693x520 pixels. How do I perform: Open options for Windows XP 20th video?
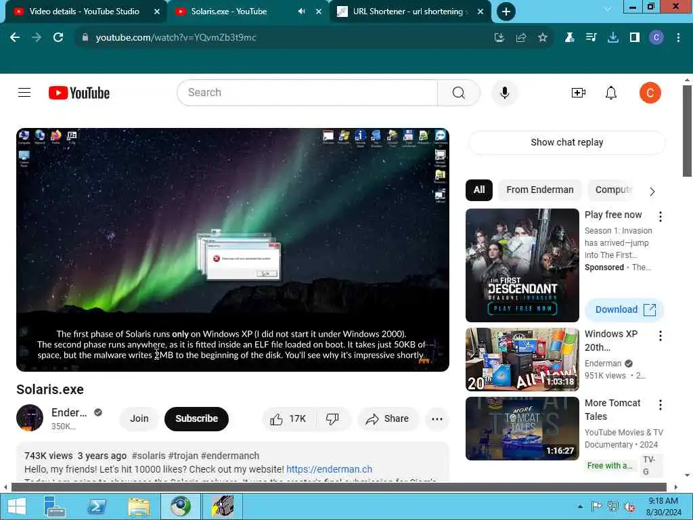tap(661, 336)
